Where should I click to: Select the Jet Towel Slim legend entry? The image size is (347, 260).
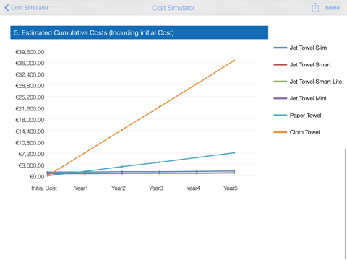pyautogui.click(x=300, y=48)
